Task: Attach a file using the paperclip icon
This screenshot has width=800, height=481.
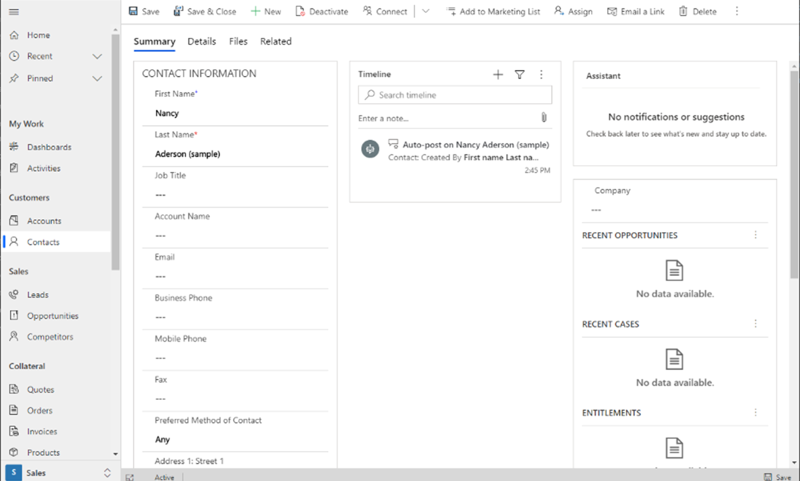Action: click(544, 117)
